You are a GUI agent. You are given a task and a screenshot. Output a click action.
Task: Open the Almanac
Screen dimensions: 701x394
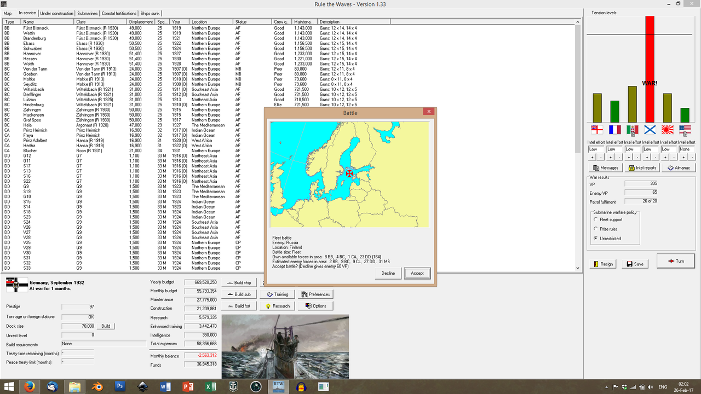(679, 167)
